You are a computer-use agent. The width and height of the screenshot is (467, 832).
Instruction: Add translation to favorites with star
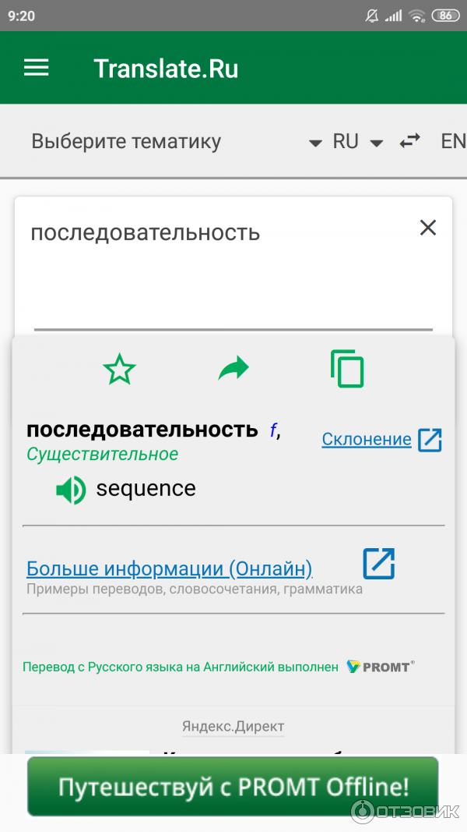click(119, 369)
